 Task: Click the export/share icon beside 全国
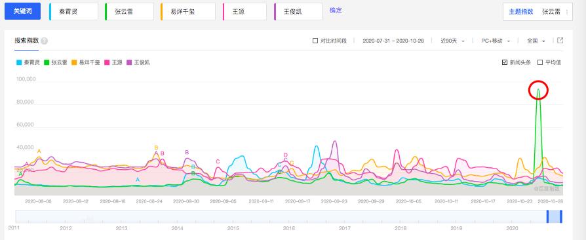[560, 41]
